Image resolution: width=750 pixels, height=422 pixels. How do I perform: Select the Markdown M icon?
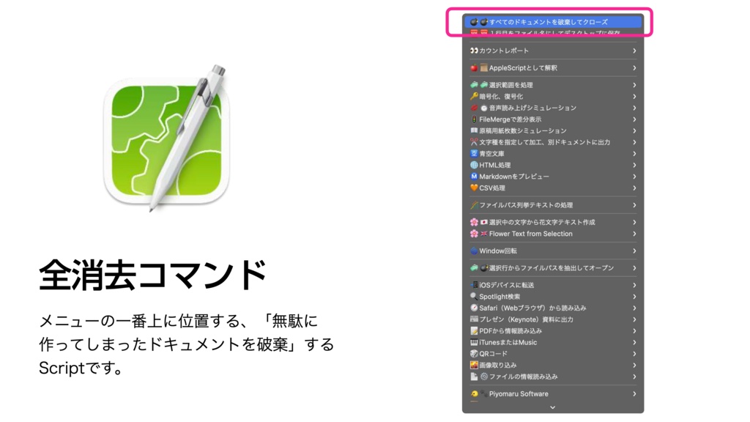coord(474,175)
